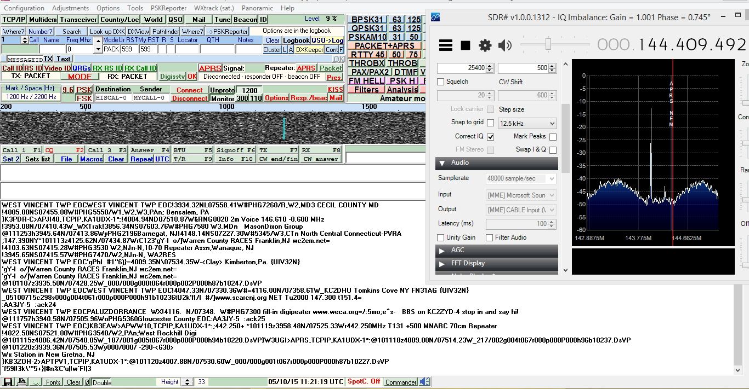
Task: Click the A button beside DXKeeper
Action: coord(291,50)
